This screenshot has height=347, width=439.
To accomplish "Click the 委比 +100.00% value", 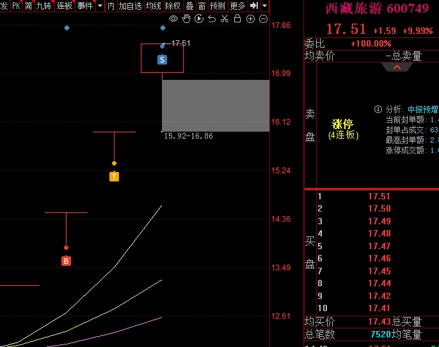I will point(371,43).
